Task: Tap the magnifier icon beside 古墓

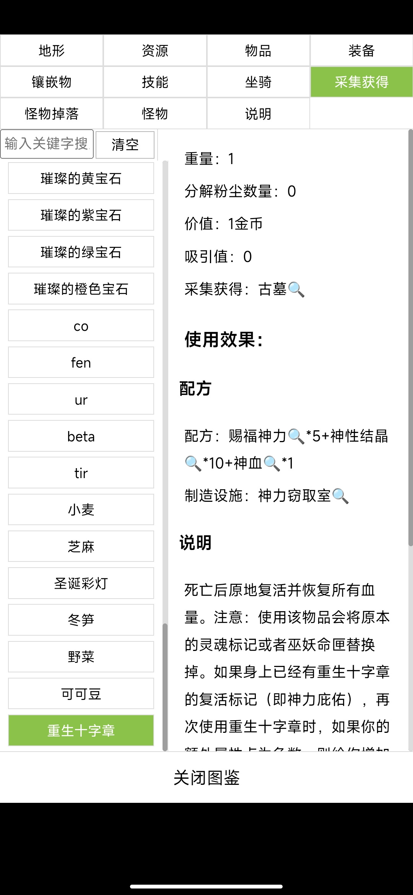Action: (296, 290)
